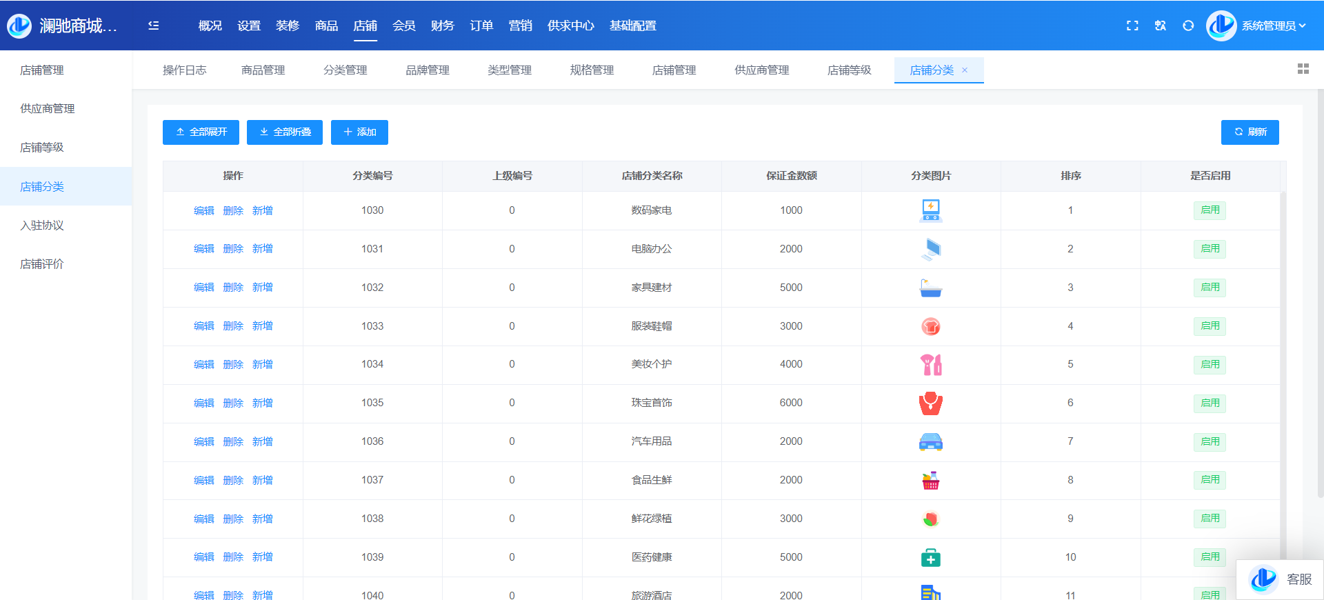The image size is (1324, 600).
Task: Click the 珠宝首饰 necklace category icon
Action: tap(931, 403)
